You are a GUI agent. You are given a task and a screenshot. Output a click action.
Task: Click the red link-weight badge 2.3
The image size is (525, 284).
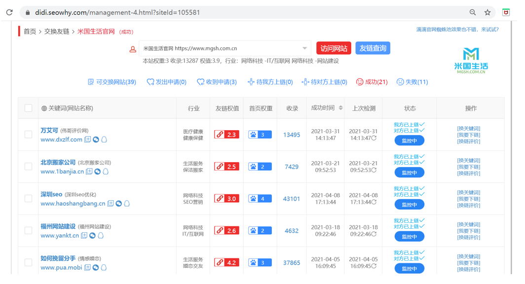pyautogui.click(x=226, y=135)
